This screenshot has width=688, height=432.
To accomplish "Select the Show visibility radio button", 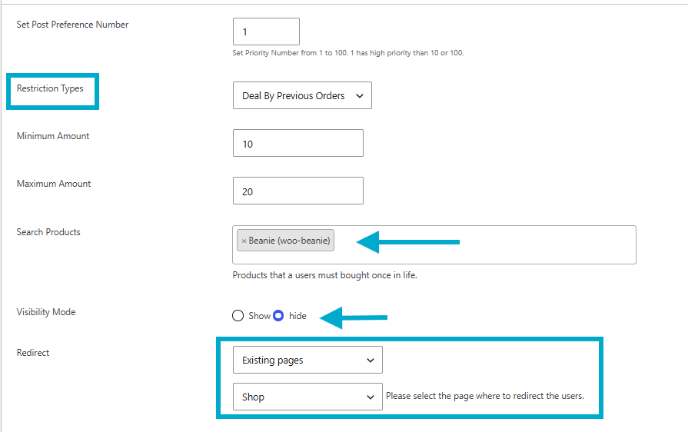I will click(x=238, y=316).
